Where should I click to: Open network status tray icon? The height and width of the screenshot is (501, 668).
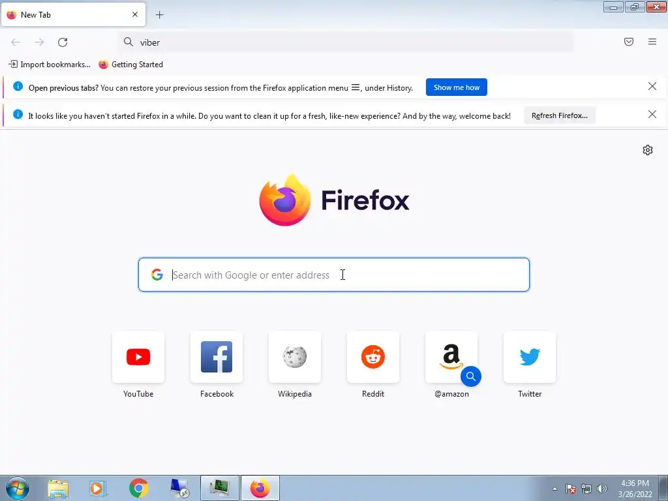tap(586, 489)
